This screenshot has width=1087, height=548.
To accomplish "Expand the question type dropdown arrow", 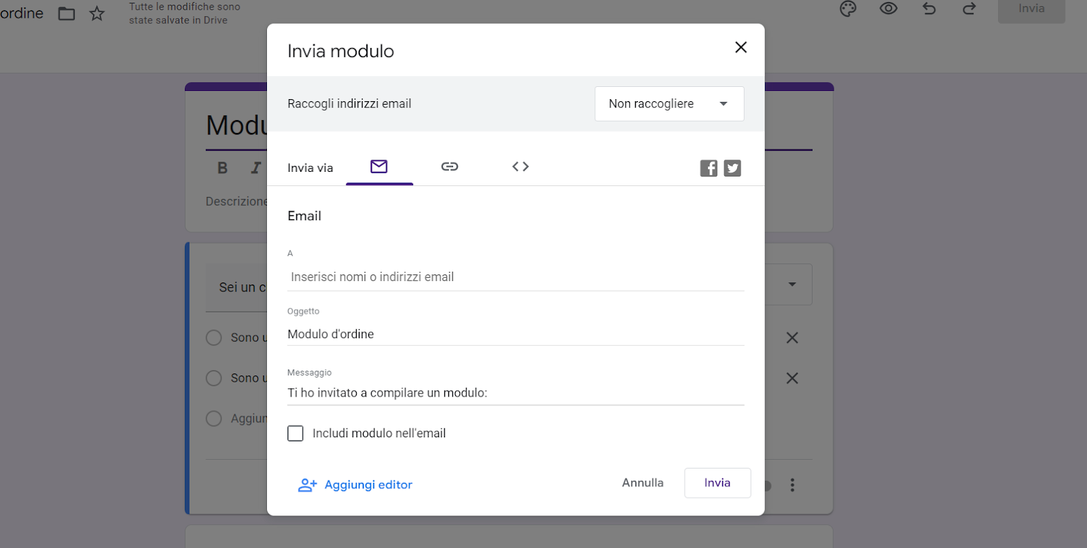I will pos(792,285).
